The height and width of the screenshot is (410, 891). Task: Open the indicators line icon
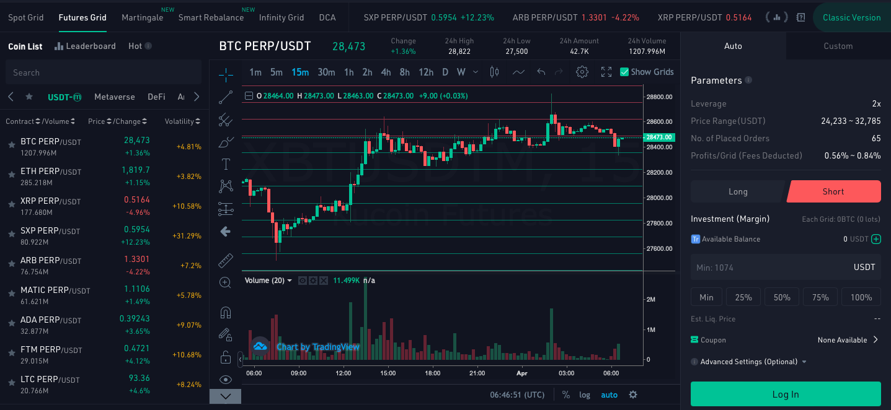click(x=518, y=72)
